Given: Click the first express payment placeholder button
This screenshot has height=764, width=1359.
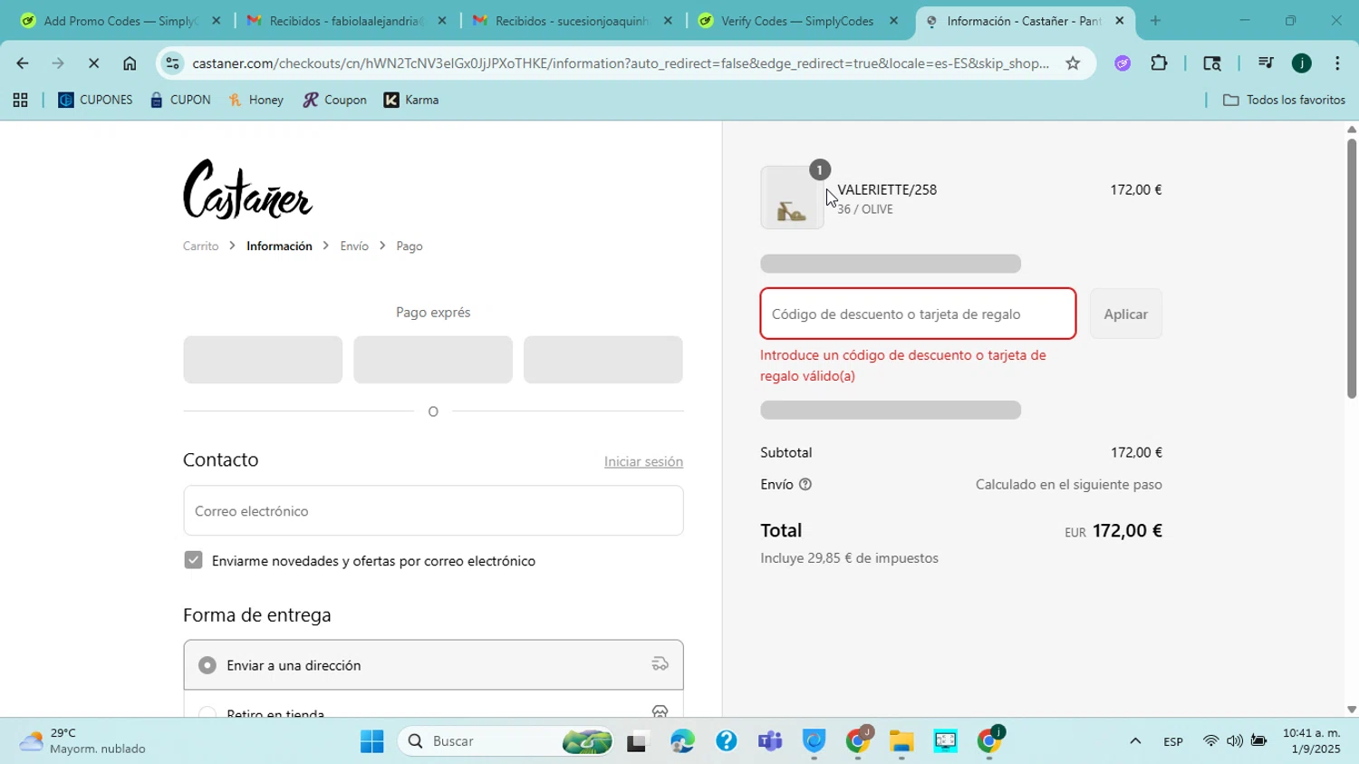Looking at the screenshot, I should tap(263, 360).
